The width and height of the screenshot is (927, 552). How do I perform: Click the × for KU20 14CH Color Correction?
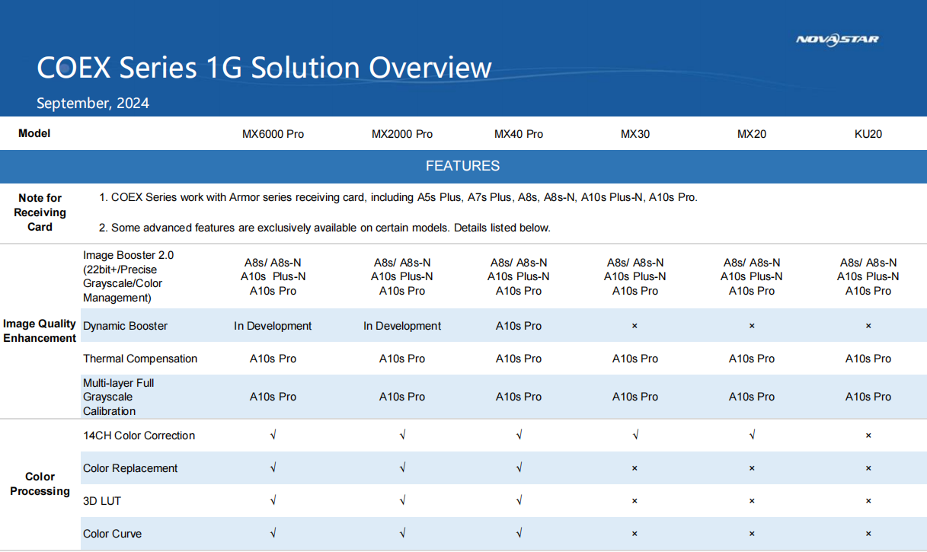pos(868,436)
